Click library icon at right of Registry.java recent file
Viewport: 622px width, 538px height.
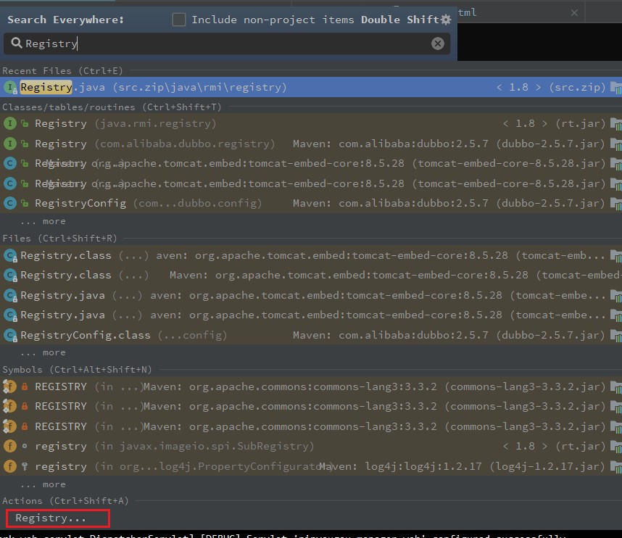616,87
